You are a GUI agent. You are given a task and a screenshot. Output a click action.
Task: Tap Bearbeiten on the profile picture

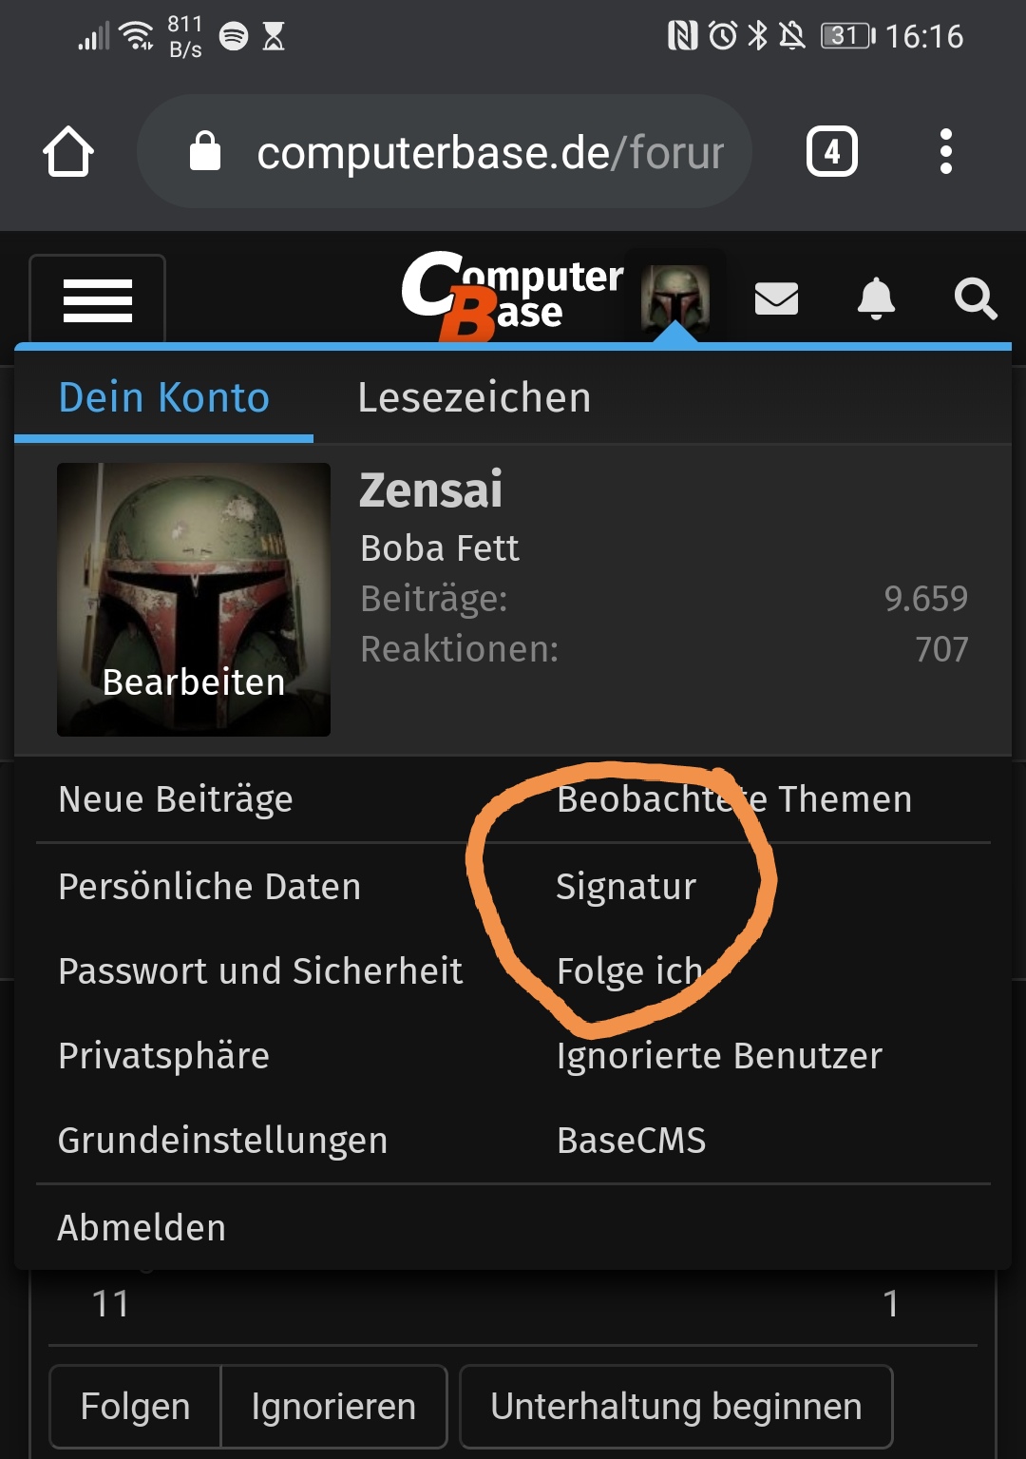click(194, 682)
